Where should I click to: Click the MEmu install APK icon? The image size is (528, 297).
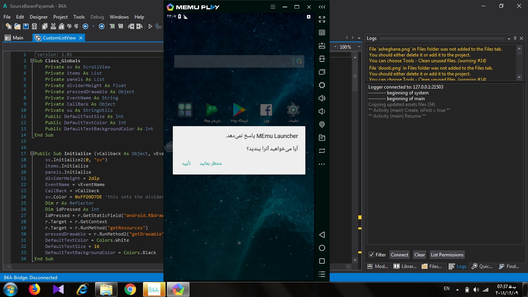[322, 46]
